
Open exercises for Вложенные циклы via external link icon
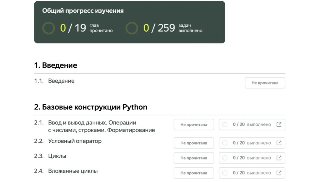pyautogui.click(x=279, y=173)
